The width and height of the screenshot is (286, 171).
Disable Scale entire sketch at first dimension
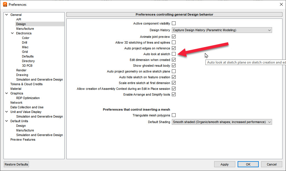point(173,83)
